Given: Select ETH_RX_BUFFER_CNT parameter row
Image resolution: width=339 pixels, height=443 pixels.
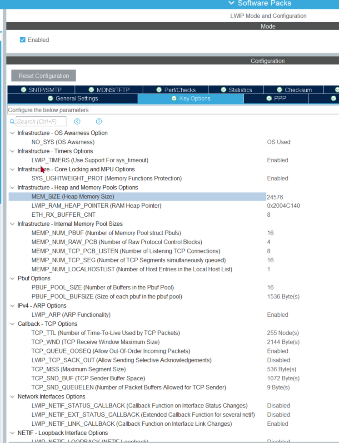Looking at the screenshot, I should pos(63,215).
